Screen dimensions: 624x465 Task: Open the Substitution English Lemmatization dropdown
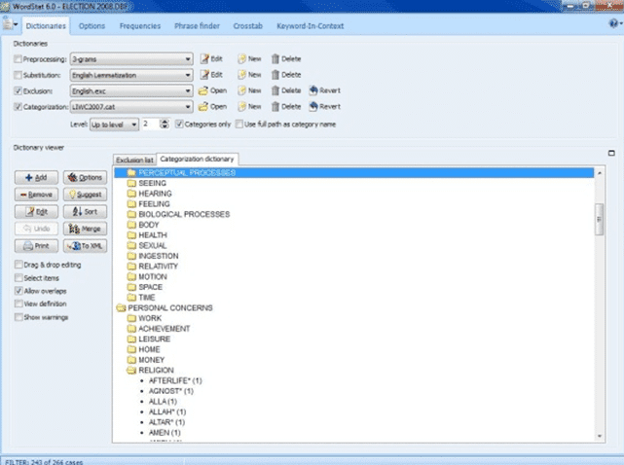[x=187, y=74]
